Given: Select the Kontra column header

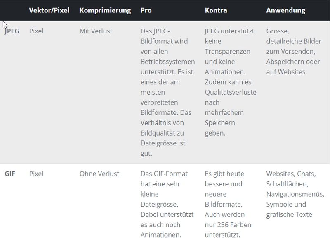Looking at the screenshot, I should click(x=216, y=10).
